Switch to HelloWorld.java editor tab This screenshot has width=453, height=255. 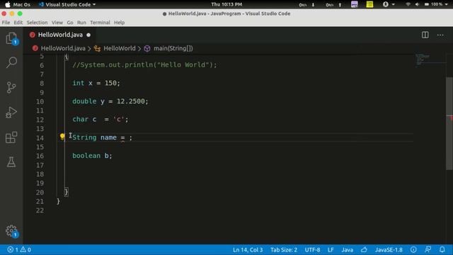click(x=60, y=35)
